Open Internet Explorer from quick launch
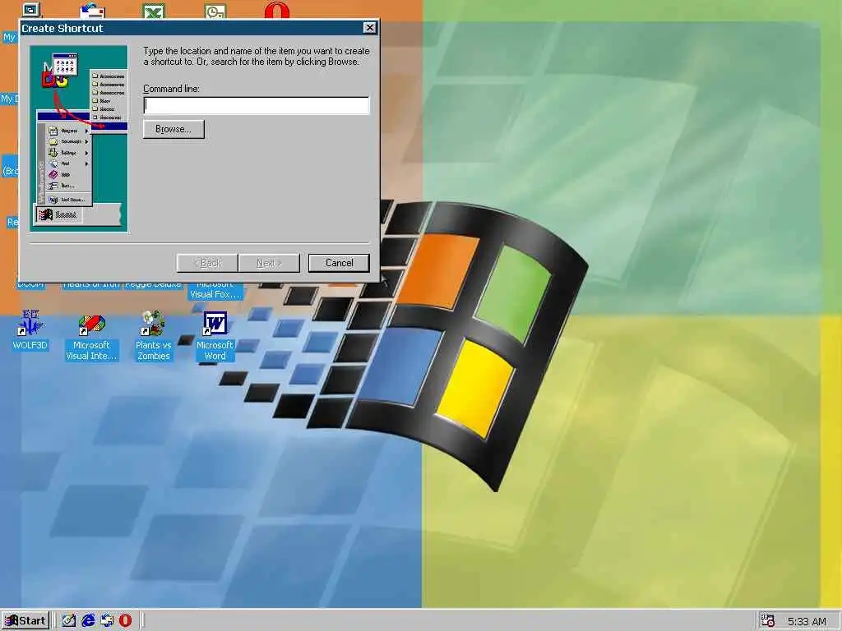This screenshot has height=631, width=842. (88, 621)
